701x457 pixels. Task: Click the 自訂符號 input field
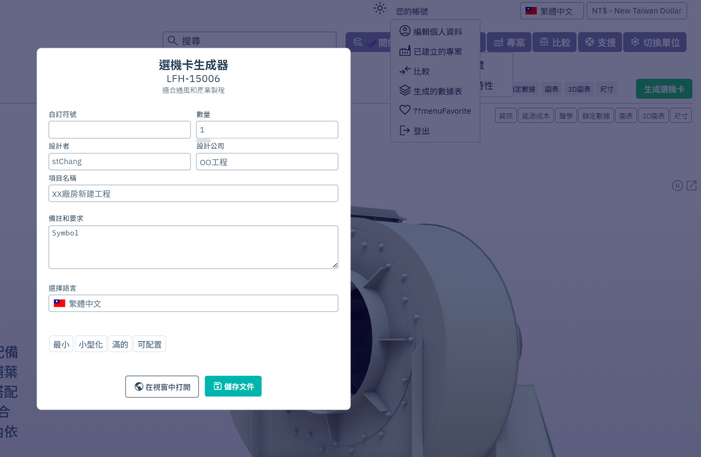(x=120, y=130)
